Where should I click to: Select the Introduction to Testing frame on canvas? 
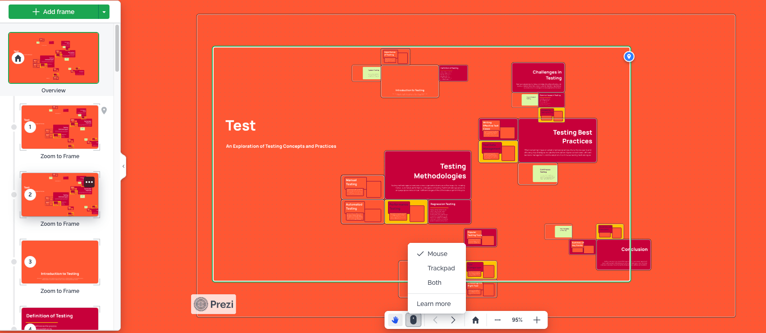pos(410,81)
